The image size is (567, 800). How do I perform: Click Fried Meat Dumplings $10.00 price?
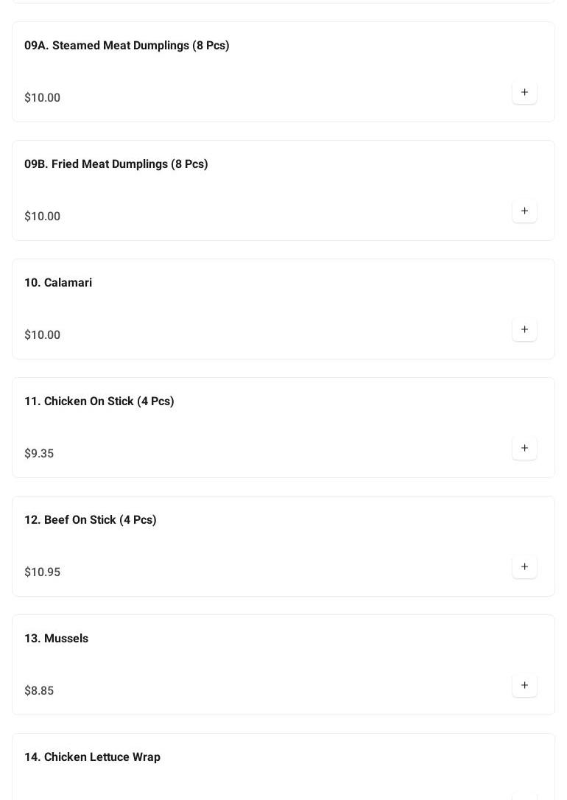43,217
